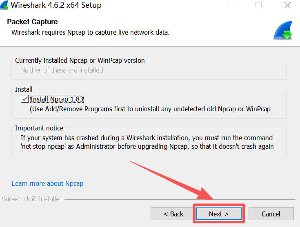The image size is (300, 227).
Task: Click the 'Wireshark 4.6.2 x64 Setup' title text
Action: tap(56, 6)
